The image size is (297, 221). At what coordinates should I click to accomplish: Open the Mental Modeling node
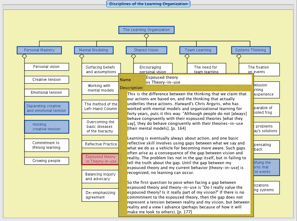94,50
